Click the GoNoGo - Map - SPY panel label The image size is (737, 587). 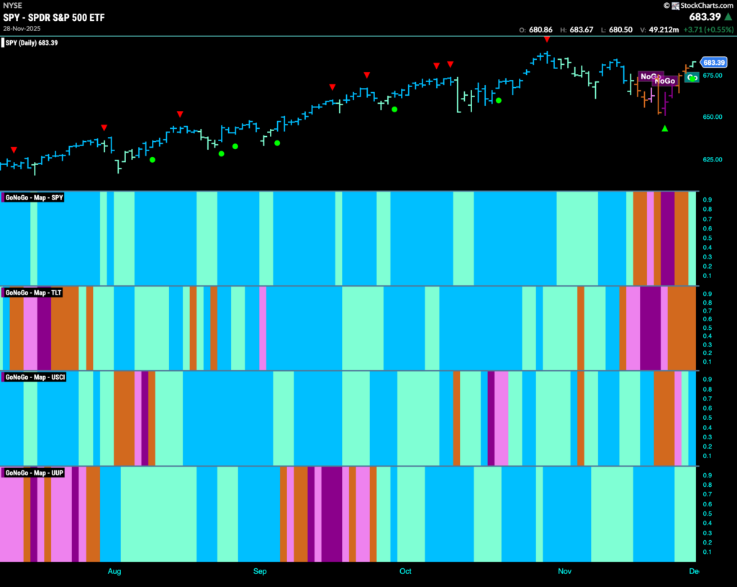pyautogui.click(x=34, y=197)
